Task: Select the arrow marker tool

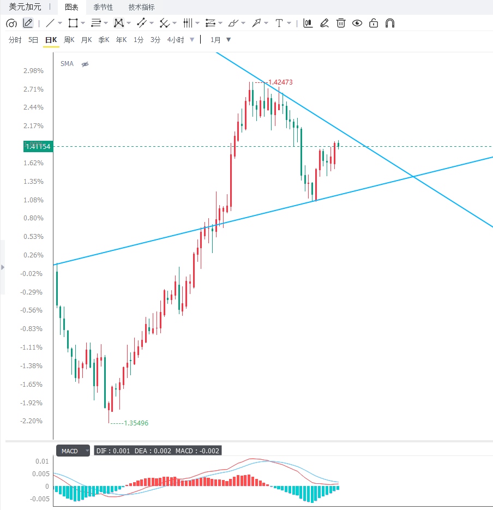Action: [256, 23]
